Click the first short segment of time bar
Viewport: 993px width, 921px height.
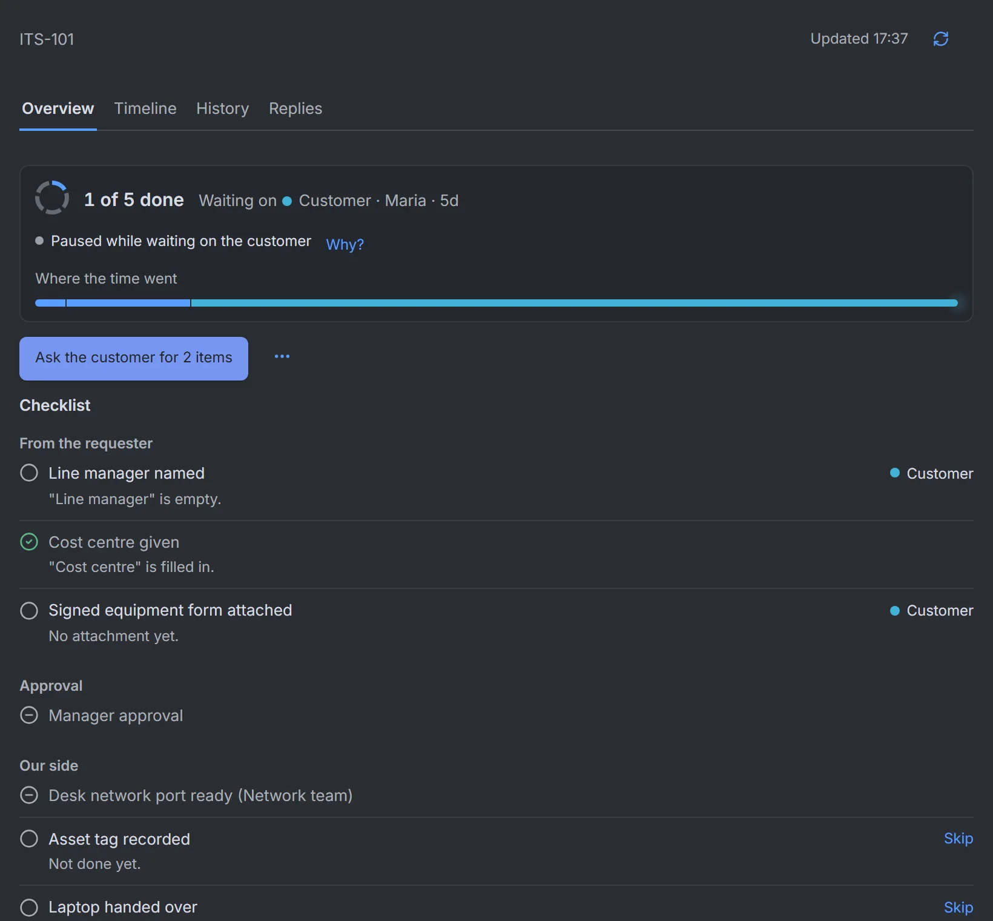(x=50, y=302)
